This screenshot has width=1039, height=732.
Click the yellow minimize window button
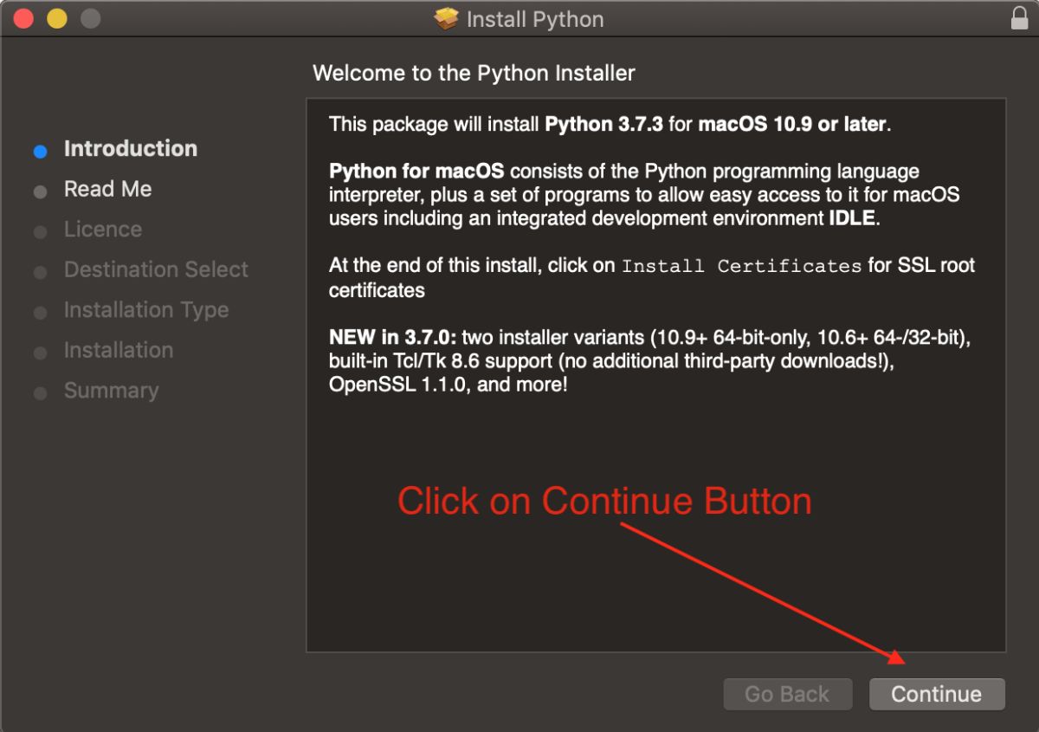(x=57, y=18)
